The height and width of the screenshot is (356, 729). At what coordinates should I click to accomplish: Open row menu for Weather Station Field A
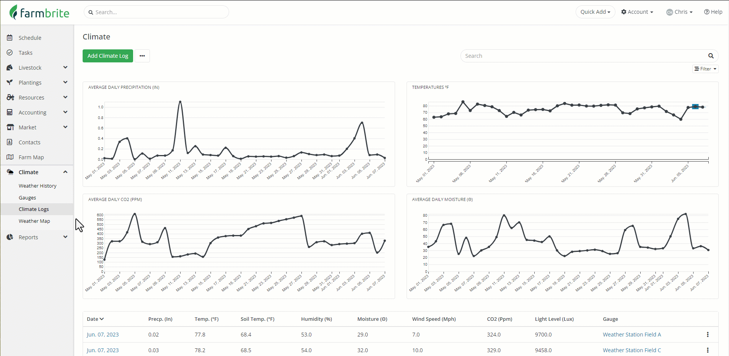[708, 335]
